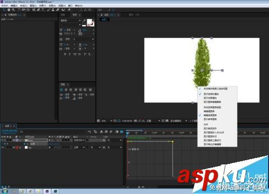
Task: Click the red label color of bg layer
Action: [x=17, y=148]
